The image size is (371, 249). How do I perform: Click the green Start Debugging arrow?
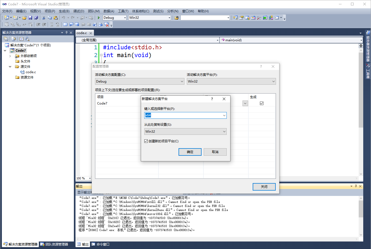tap(99, 18)
